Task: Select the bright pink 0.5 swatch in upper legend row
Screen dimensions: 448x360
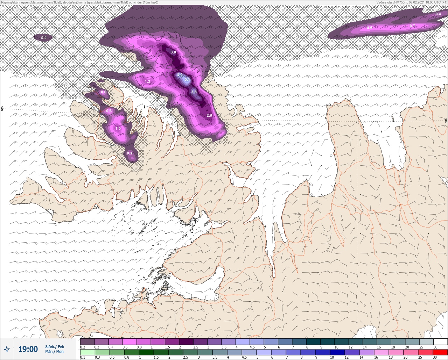Action: tap(129, 341)
